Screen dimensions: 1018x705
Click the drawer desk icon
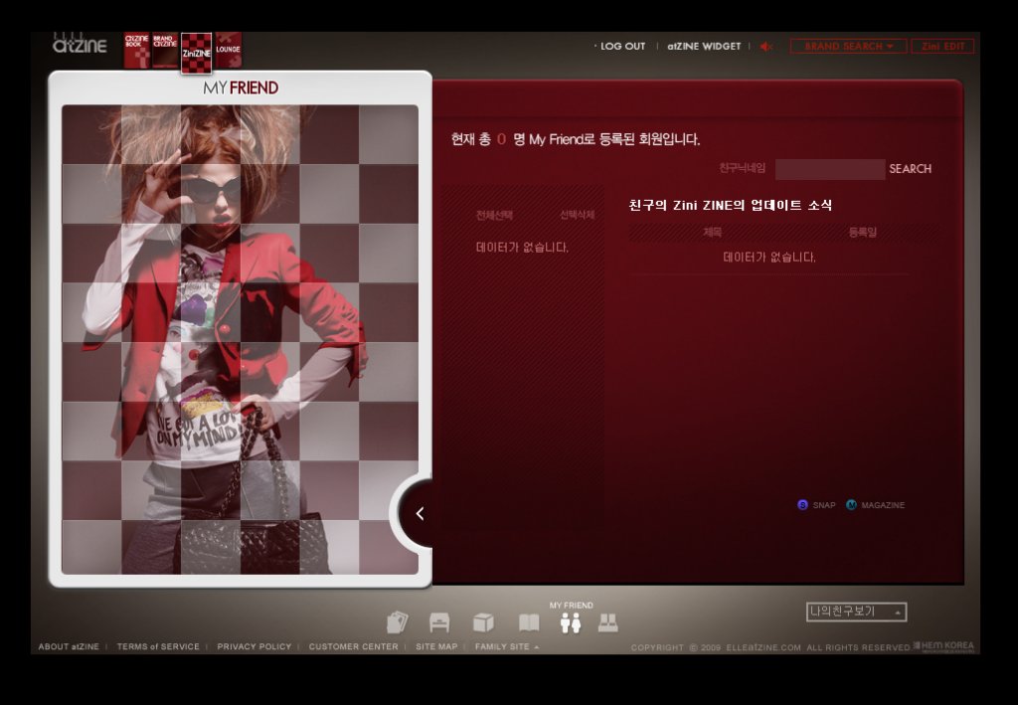pos(439,622)
